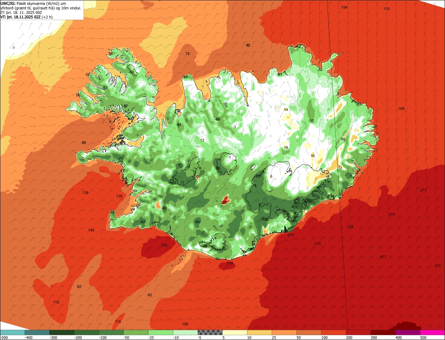The width and height of the screenshot is (445, 340).
Task: Click the -60 value in north Iceland
Action: (x=218, y=119)
